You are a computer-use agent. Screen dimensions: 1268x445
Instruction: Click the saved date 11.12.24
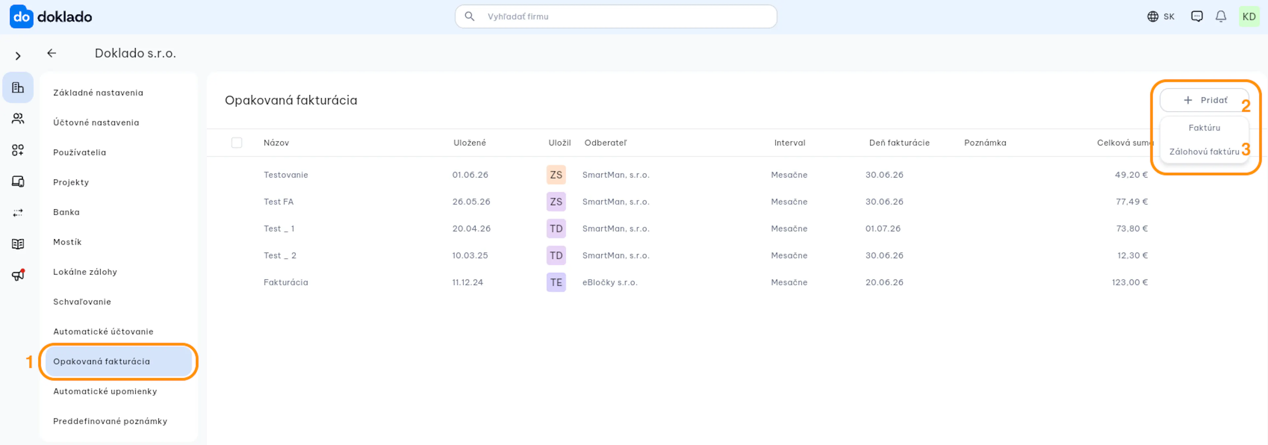point(468,283)
